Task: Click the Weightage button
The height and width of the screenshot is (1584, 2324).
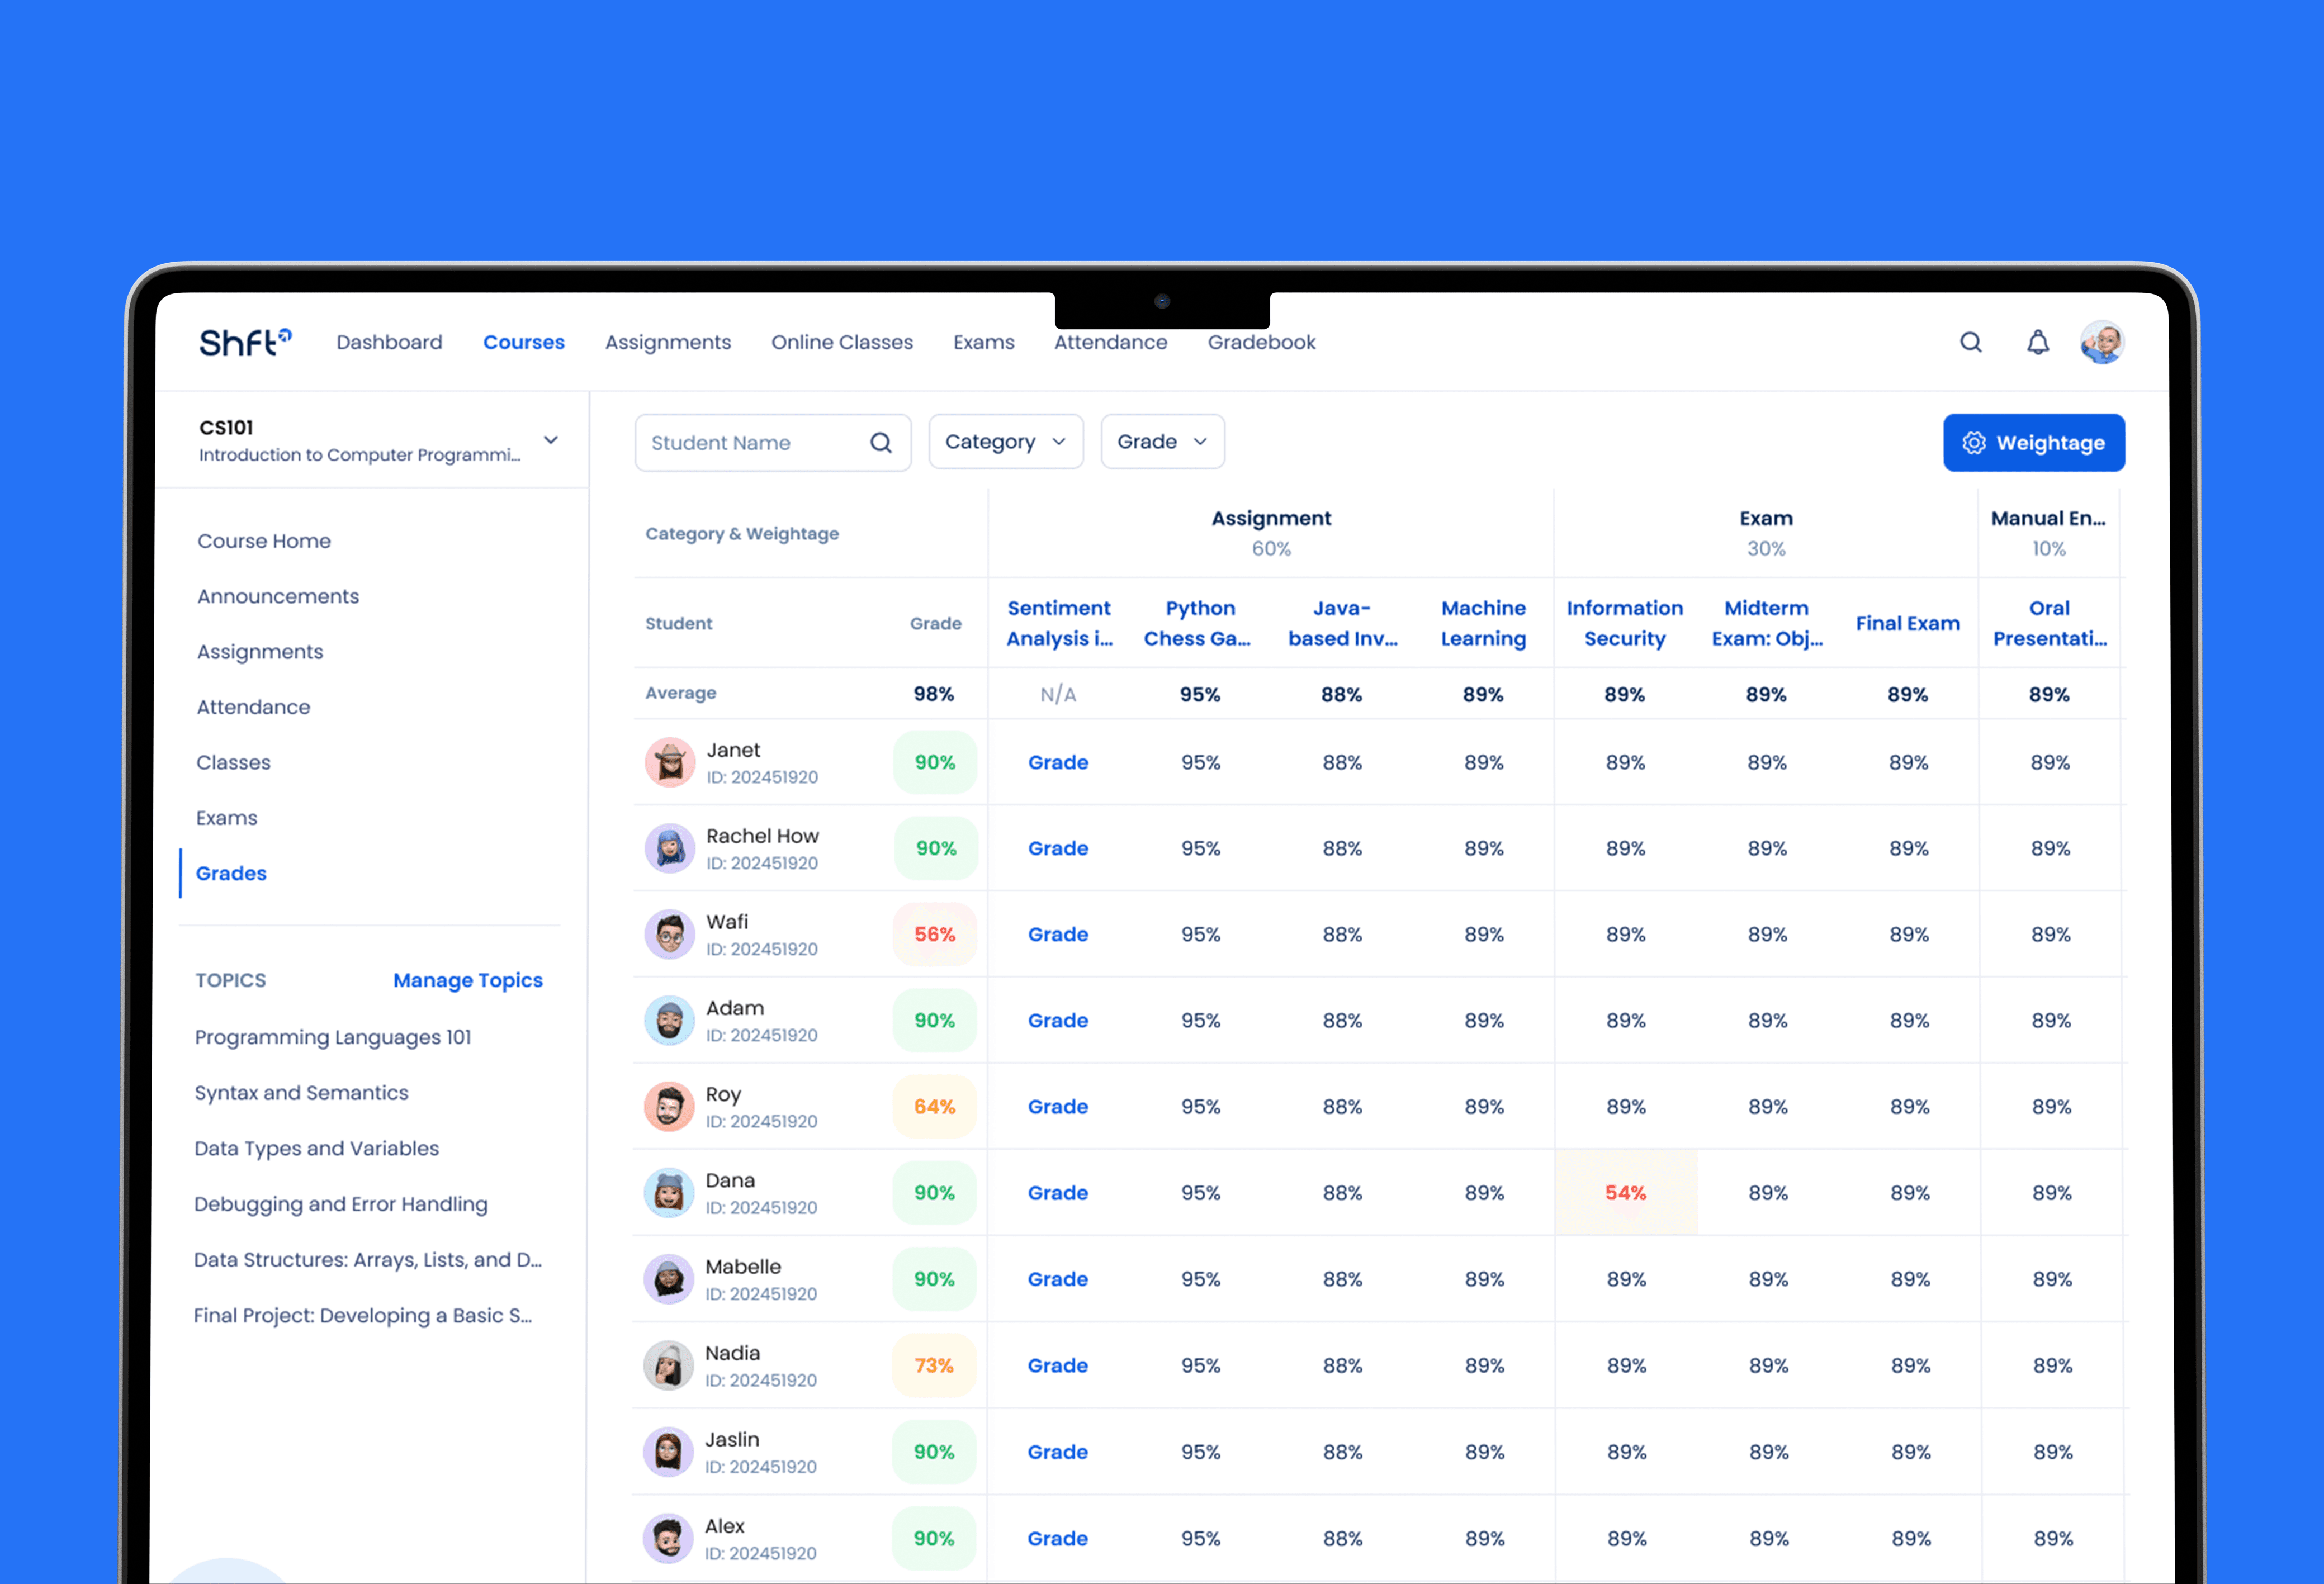Action: (2034, 442)
